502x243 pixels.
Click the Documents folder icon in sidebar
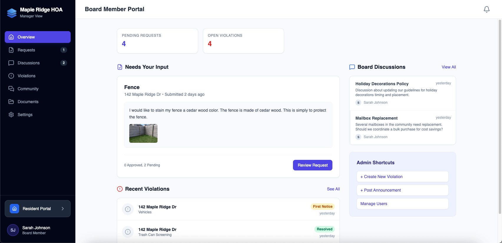(x=11, y=102)
